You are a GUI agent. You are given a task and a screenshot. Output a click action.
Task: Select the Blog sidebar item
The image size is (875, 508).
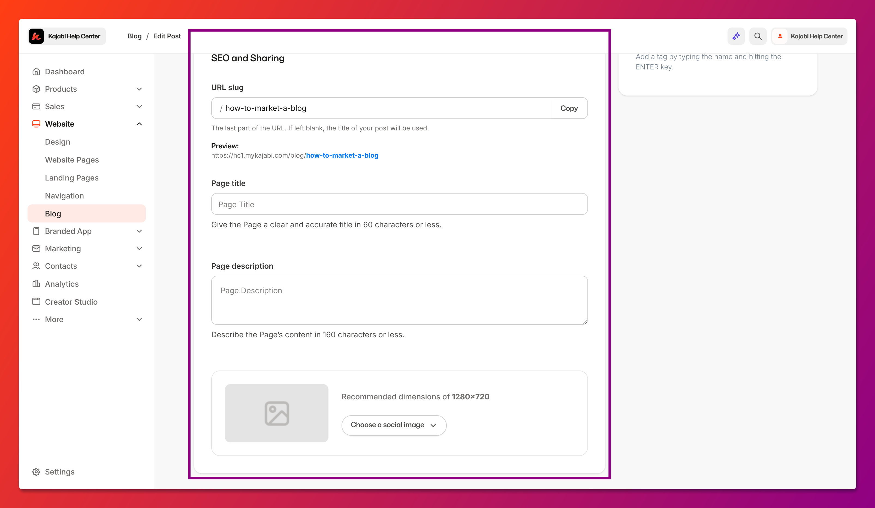click(x=86, y=214)
